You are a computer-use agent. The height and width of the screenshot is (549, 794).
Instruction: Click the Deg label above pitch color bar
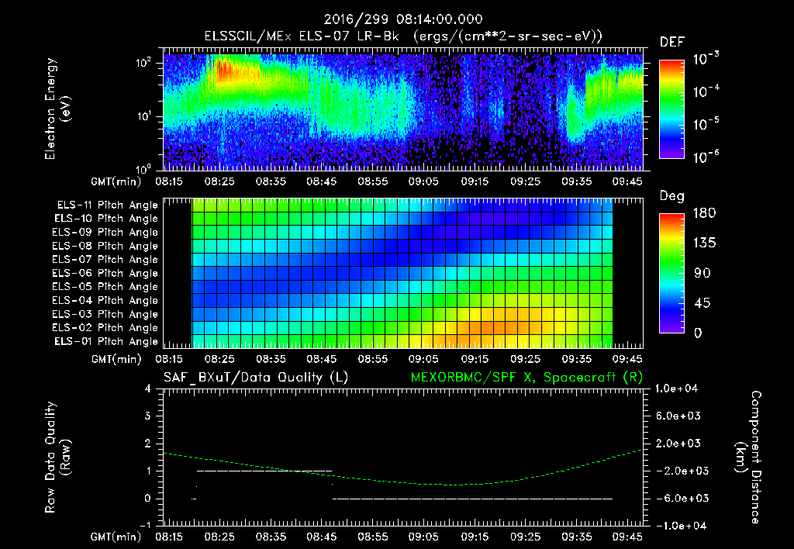672,196
